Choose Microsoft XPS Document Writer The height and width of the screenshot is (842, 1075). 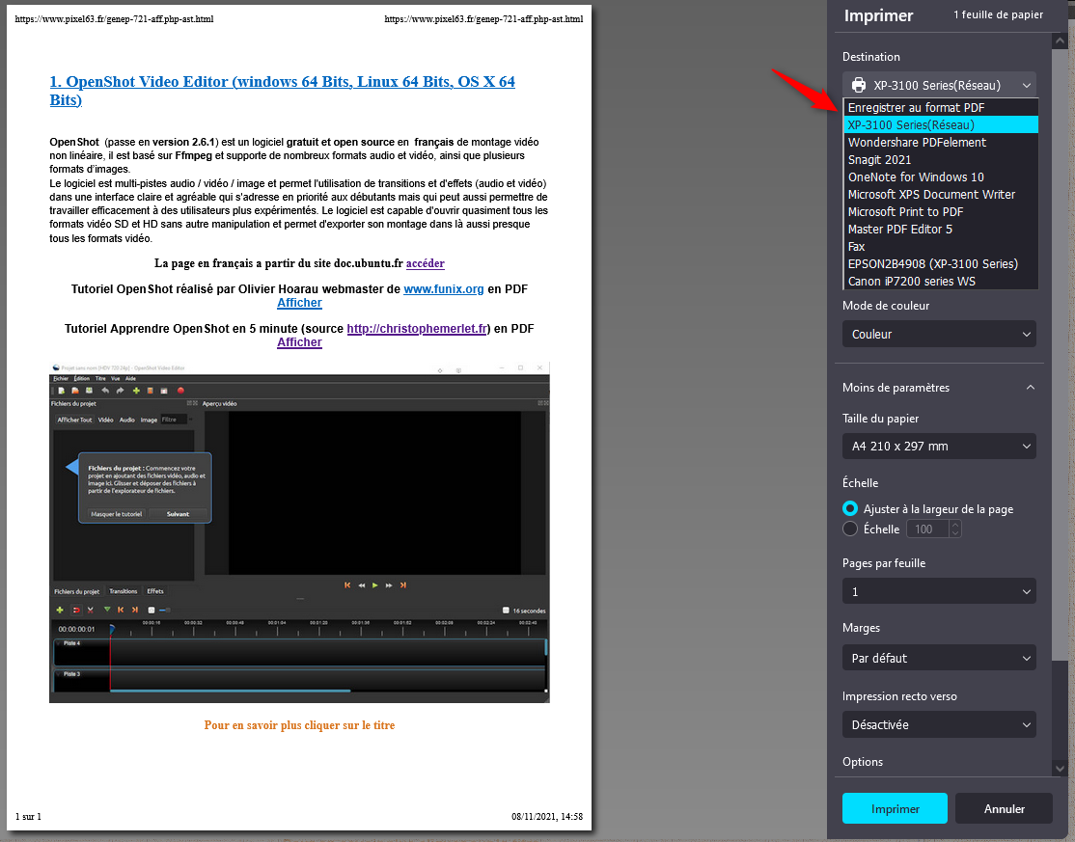pos(941,195)
